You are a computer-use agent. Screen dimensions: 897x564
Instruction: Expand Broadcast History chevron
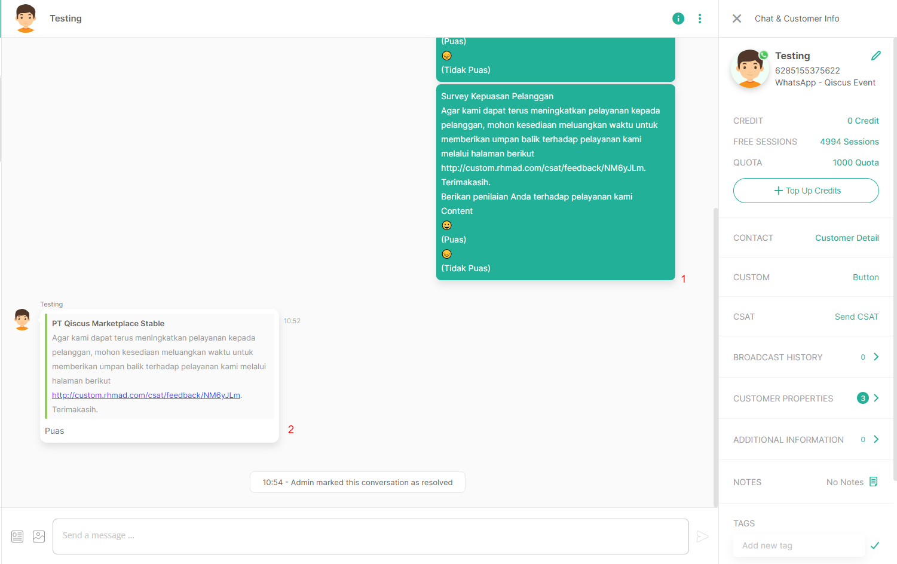tap(876, 357)
